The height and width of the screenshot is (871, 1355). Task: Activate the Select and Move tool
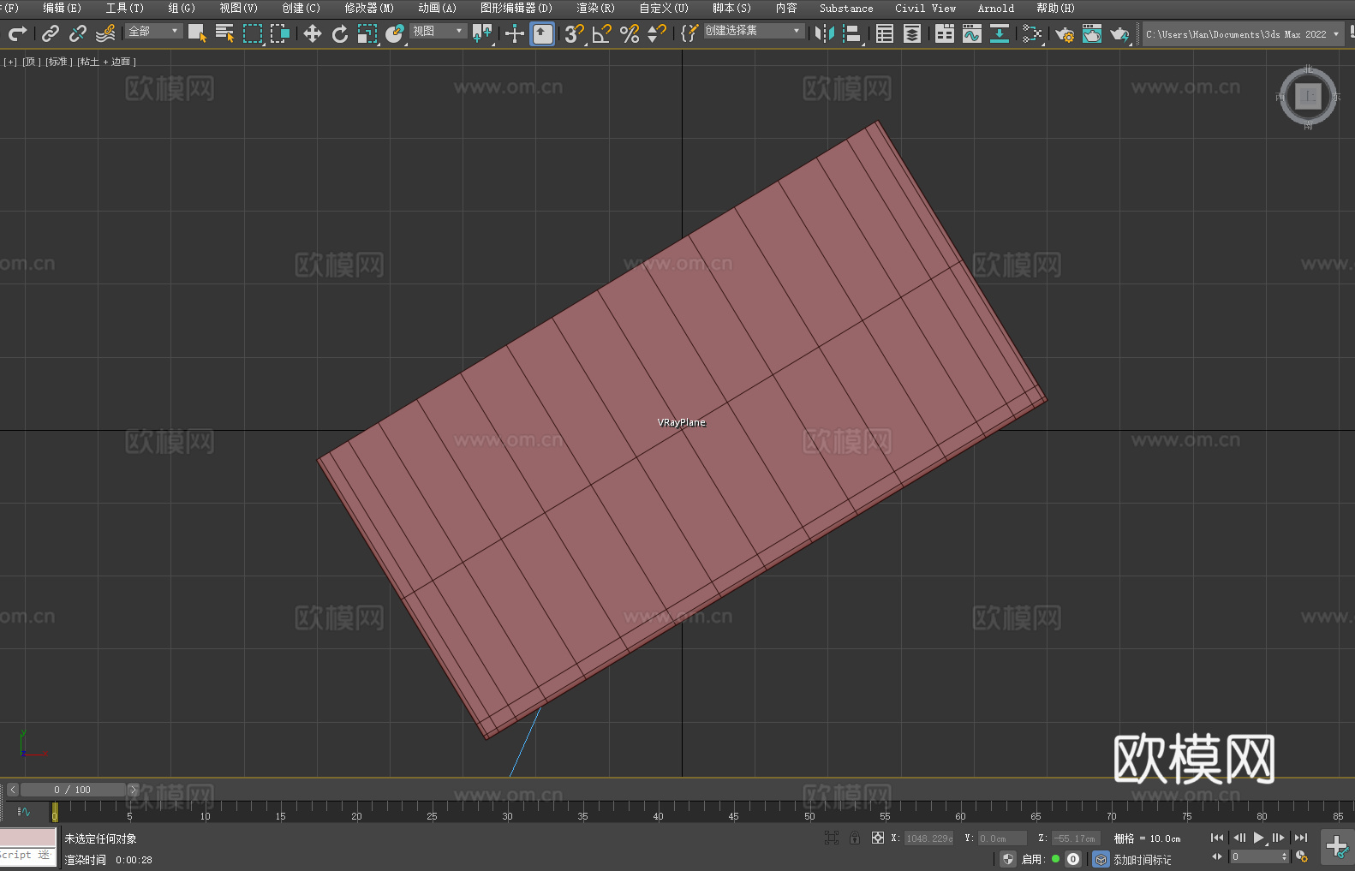pos(313,33)
